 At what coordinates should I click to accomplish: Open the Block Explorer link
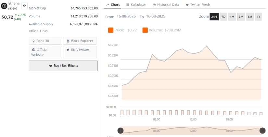[80, 41]
